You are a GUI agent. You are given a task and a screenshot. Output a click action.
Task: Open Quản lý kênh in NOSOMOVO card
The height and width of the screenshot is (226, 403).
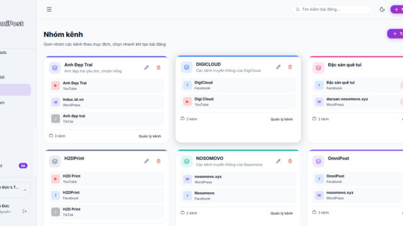281,213
